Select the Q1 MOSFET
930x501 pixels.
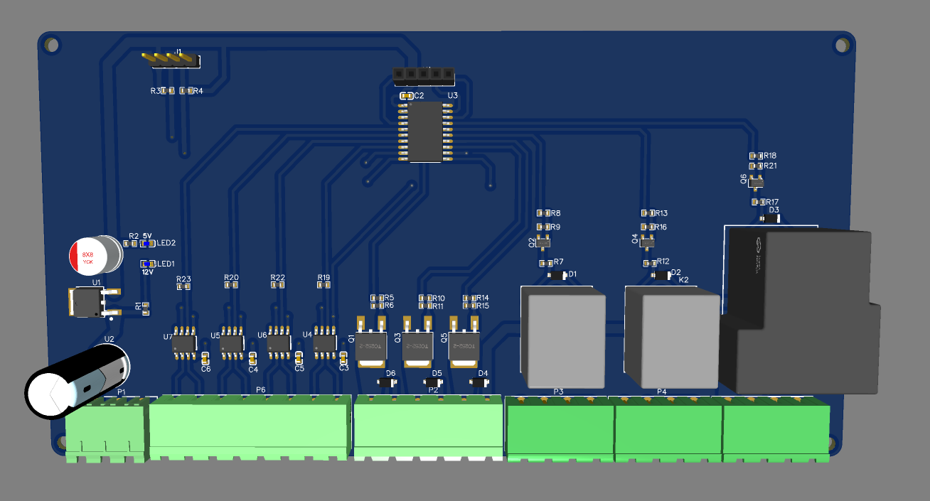point(370,343)
